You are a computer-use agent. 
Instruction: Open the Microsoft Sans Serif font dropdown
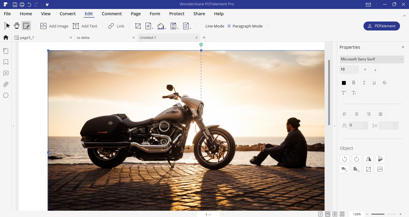click(372, 59)
